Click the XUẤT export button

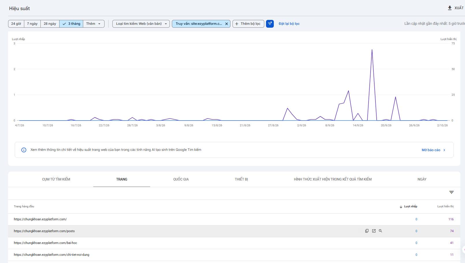click(x=456, y=8)
